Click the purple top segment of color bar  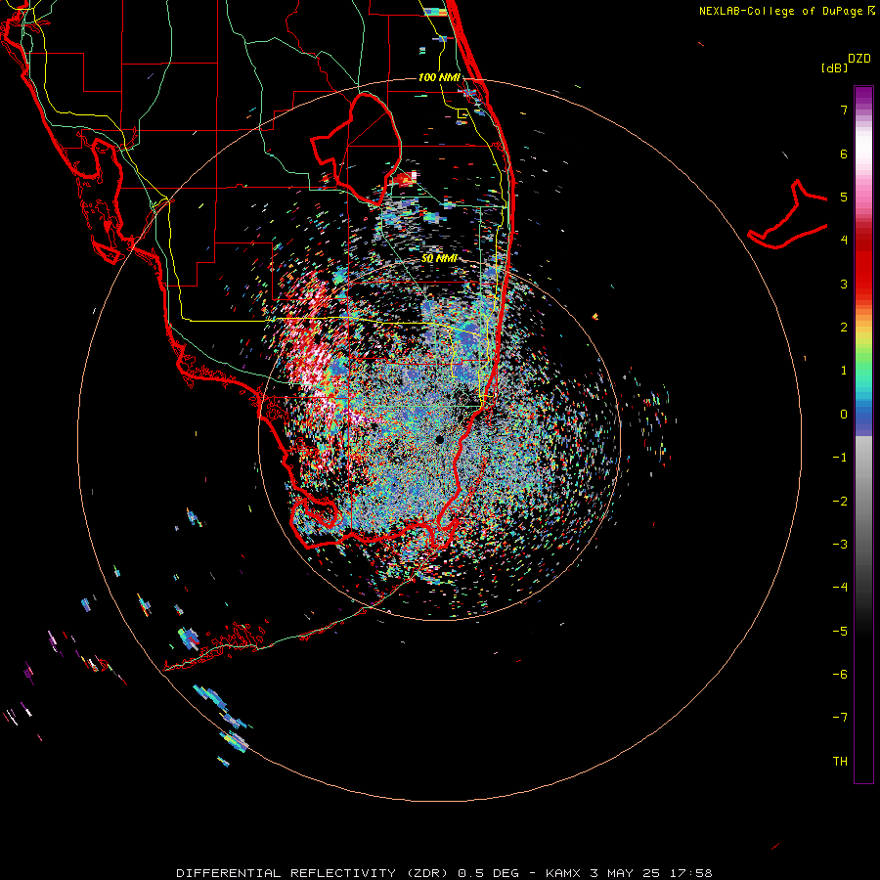pos(863,97)
